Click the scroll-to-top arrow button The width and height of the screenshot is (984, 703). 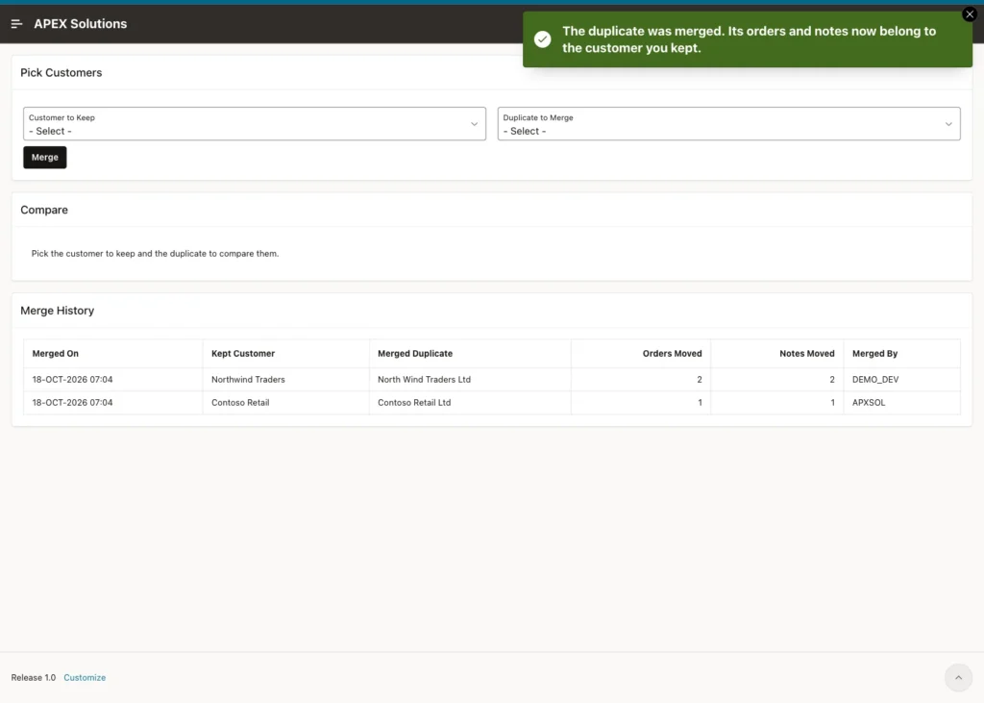tap(958, 677)
